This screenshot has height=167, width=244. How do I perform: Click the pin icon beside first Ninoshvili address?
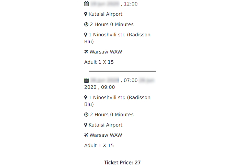tap(86, 35)
